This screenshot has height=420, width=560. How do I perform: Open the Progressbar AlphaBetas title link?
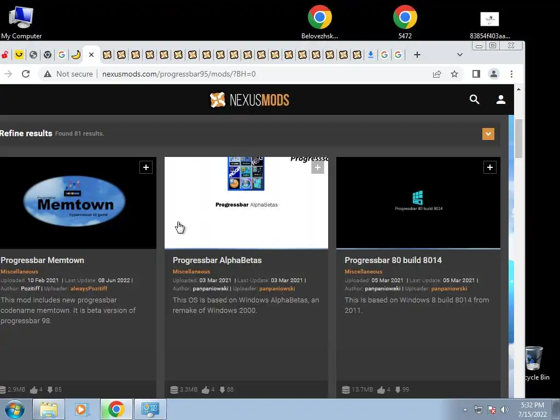tap(217, 260)
